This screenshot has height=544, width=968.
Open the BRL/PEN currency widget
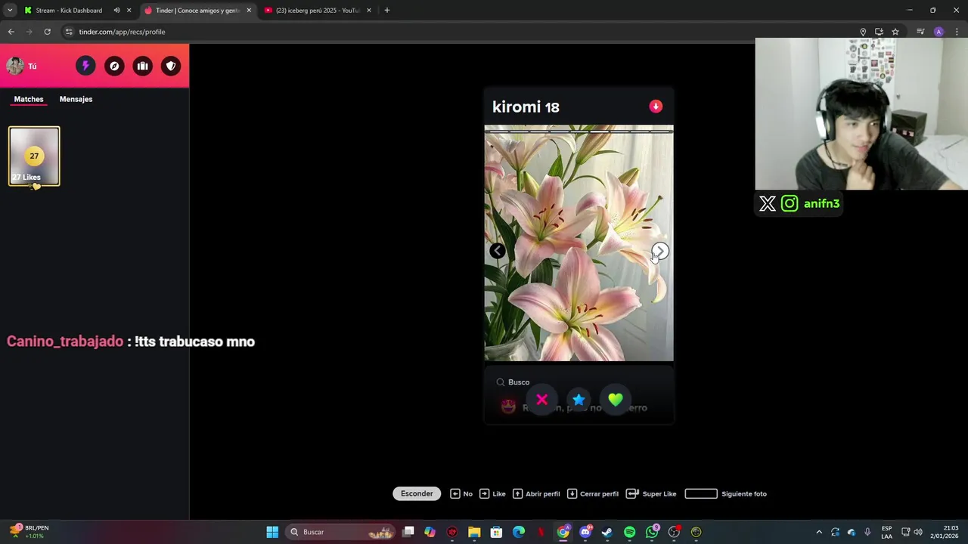coord(30,532)
